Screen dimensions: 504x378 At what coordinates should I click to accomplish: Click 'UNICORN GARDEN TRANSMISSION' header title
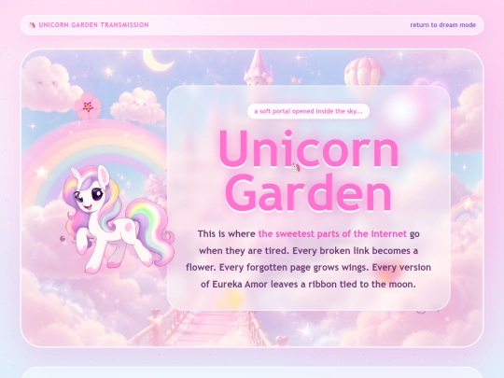click(x=93, y=25)
